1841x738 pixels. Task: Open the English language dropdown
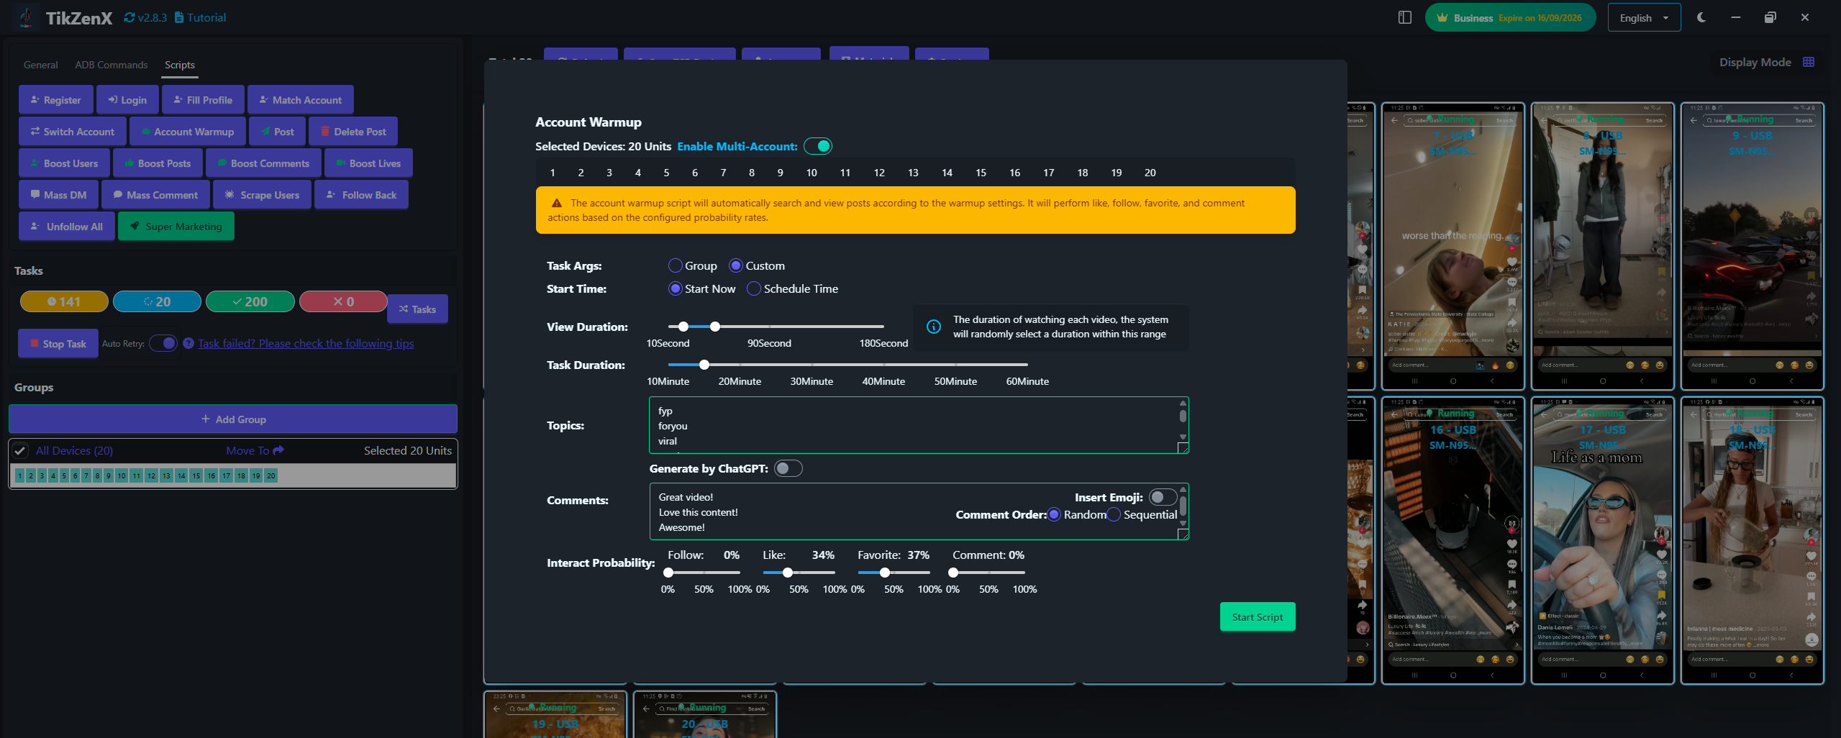click(1644, 17)
